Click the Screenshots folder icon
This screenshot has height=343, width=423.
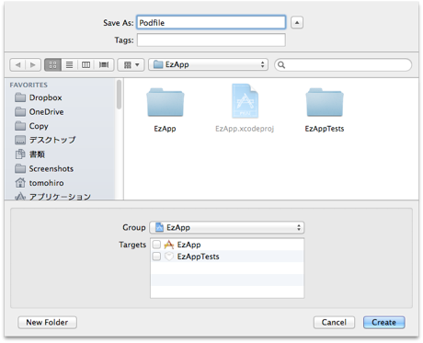pos(20,168)
